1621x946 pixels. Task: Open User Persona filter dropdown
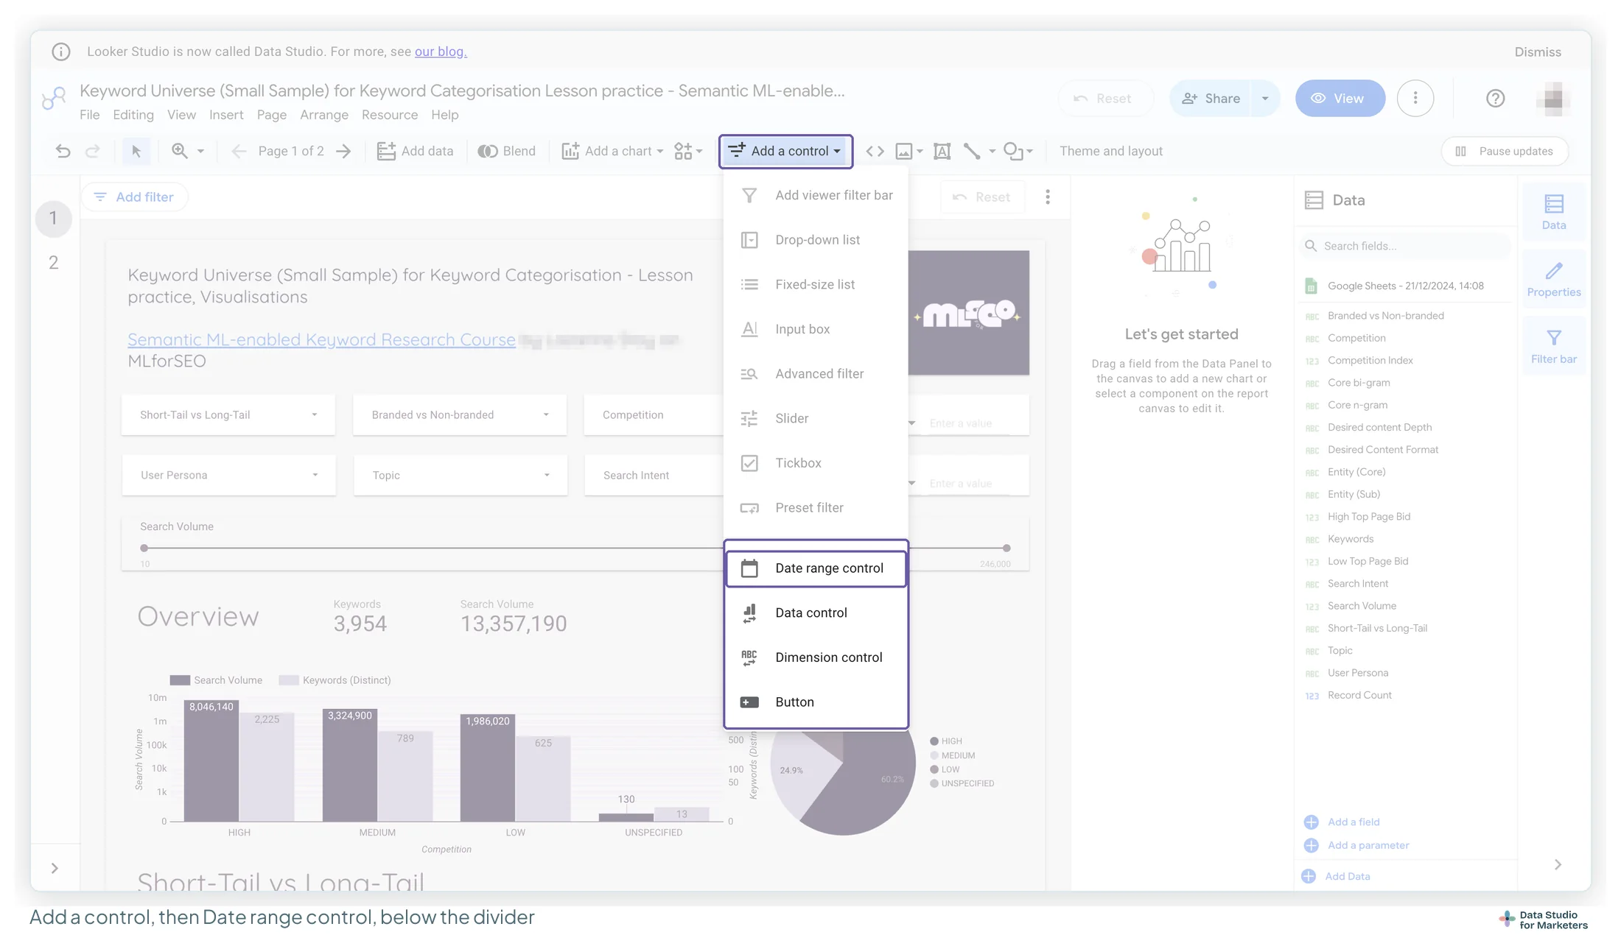pyautogui.click(x=228, y=475)
